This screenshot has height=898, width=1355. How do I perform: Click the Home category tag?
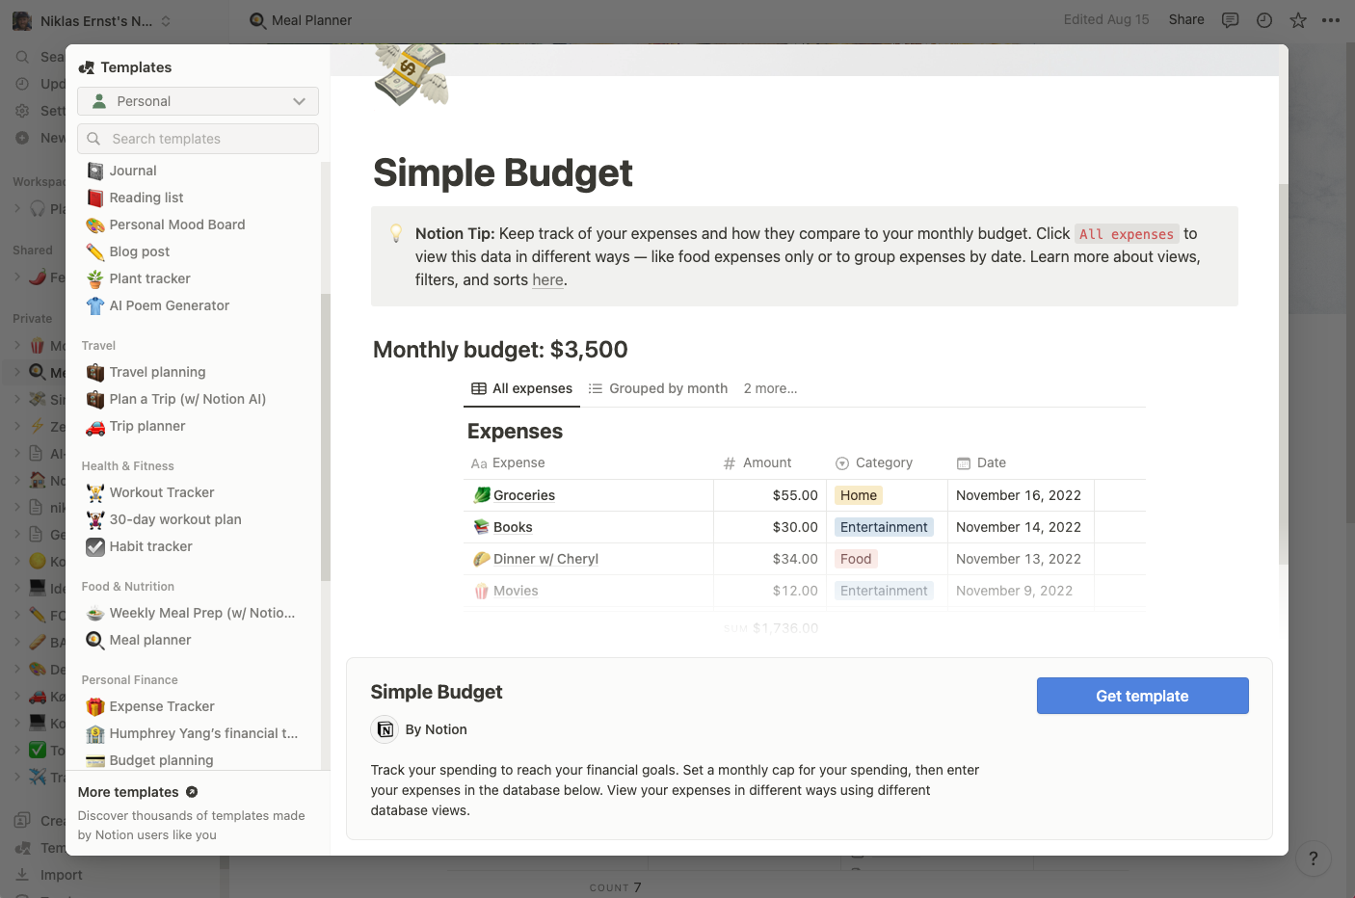coord(859,495)
